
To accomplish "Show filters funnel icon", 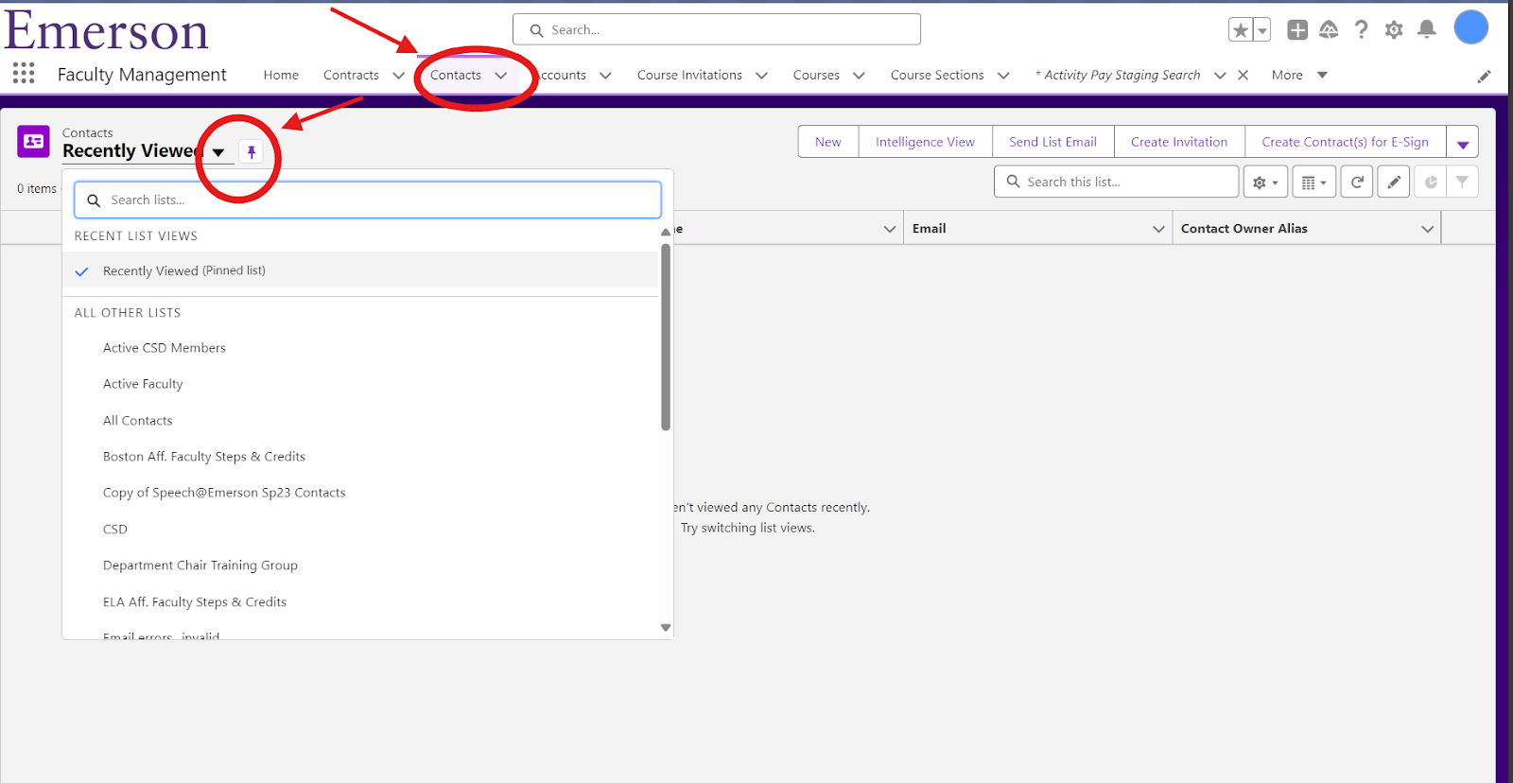I will 1462,182.
